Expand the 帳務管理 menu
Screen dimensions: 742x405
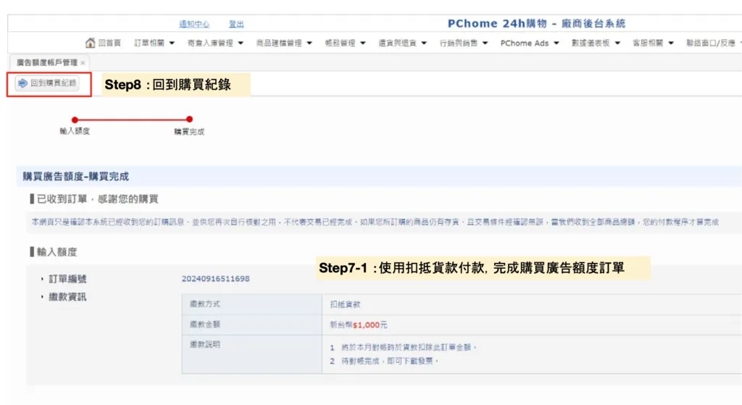pyautogui.click(x=344, y=43)
